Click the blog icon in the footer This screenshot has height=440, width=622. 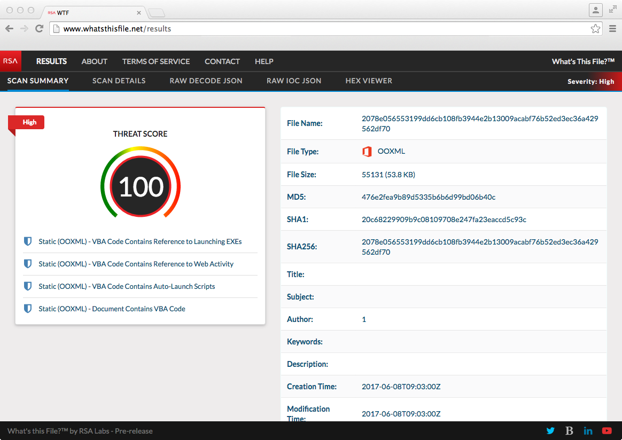(x=569, y=430)
